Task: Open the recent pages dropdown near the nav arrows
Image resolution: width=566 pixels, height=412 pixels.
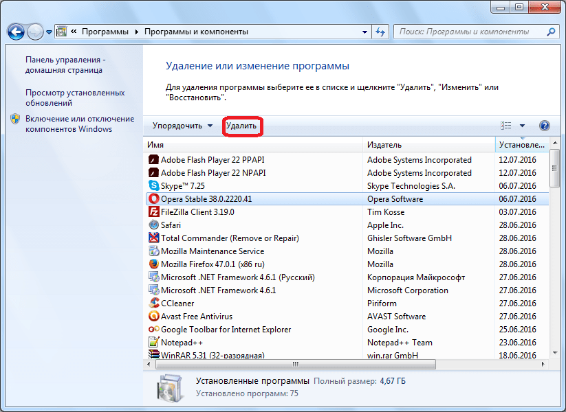Action: pyautogui.click(x=49, y=32)
